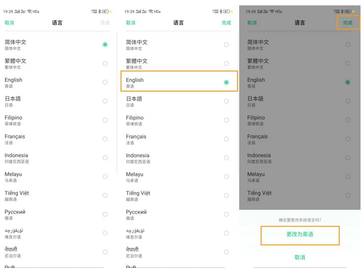Tap the Bluetooth icon in the left screenshot's status bar
The height and width of the screenshot is (269, 362).
coord(99,11)
